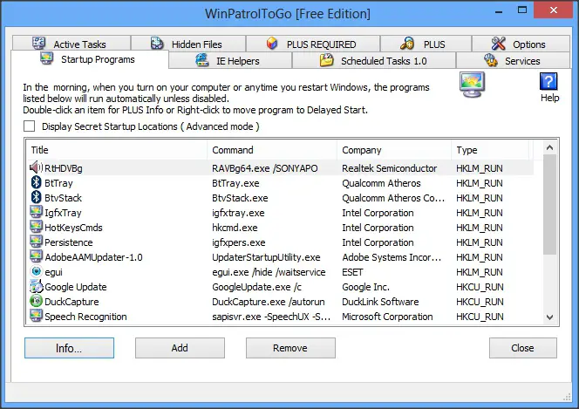Click the IE Helpers globe icon
The height and width of the screenshot is (409, 579).
[202, 60]
